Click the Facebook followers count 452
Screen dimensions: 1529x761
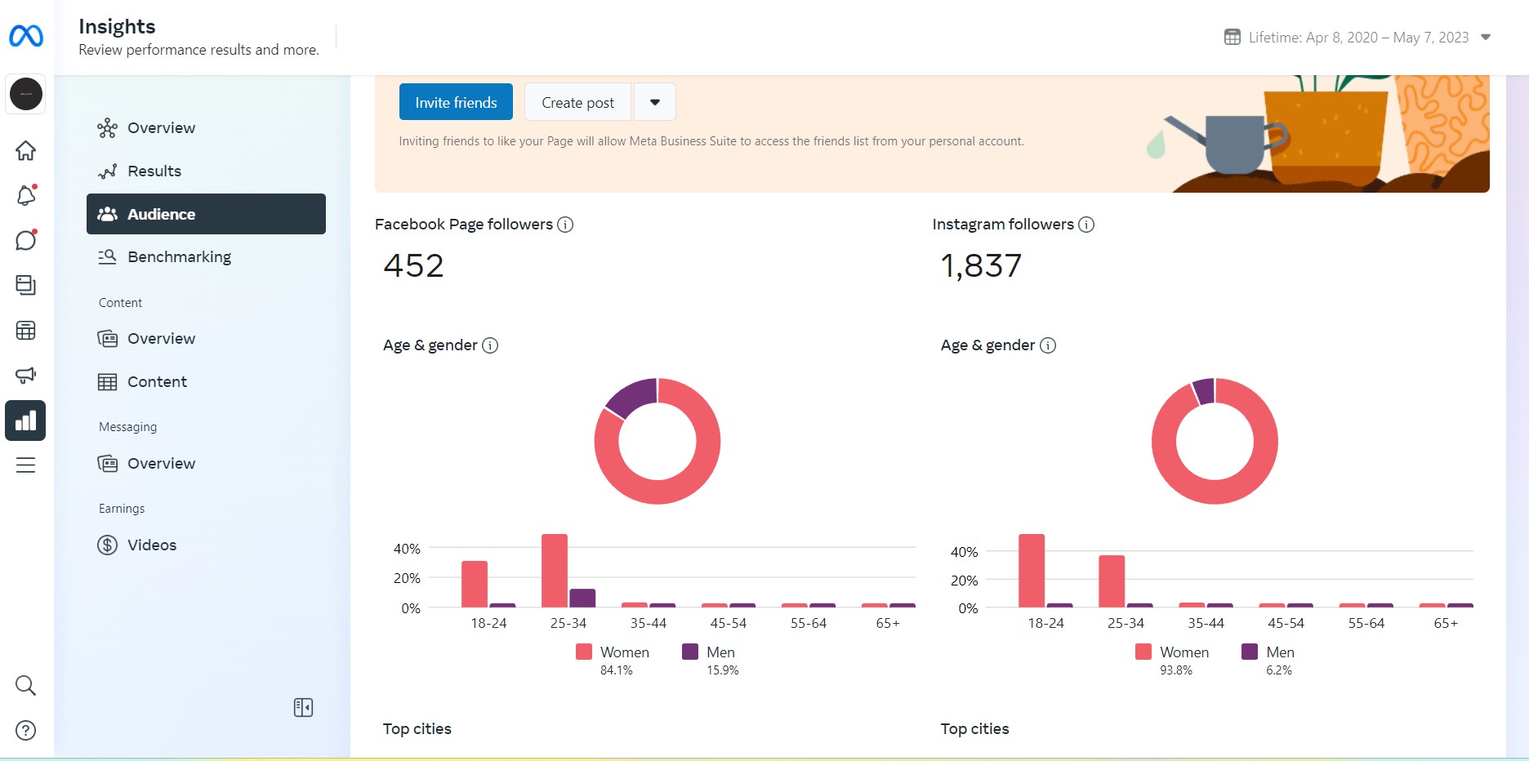click(x=413, y=265)
